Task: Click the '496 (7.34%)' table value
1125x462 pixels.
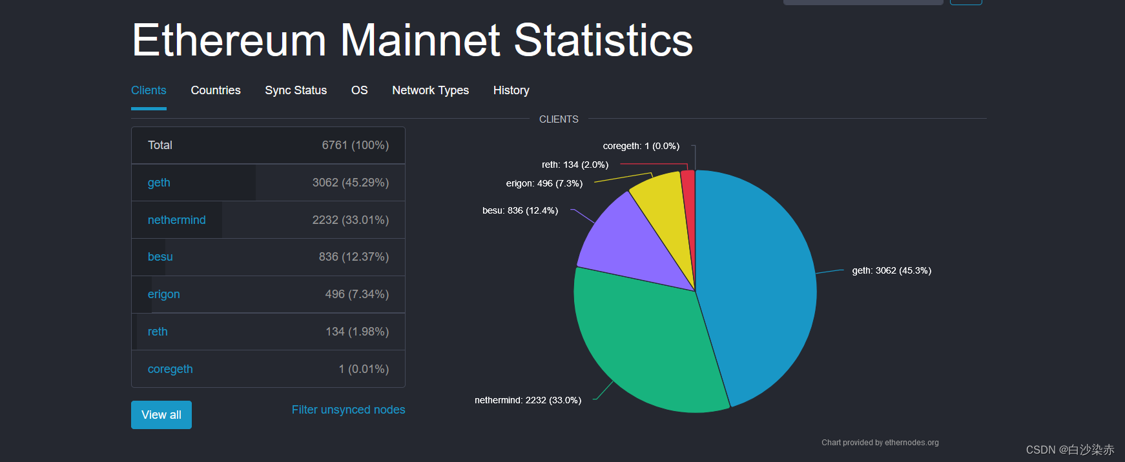Action: click(357, 294)
